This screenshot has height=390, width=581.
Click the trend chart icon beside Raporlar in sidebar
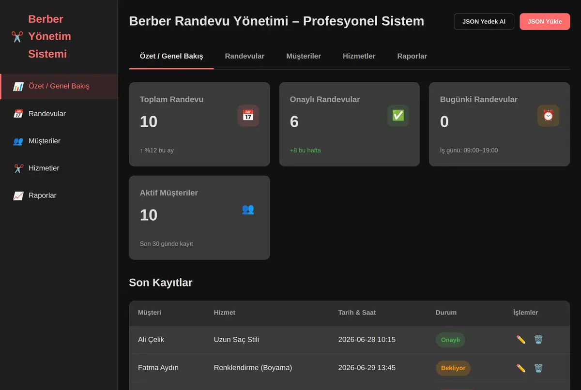[18, 195]
